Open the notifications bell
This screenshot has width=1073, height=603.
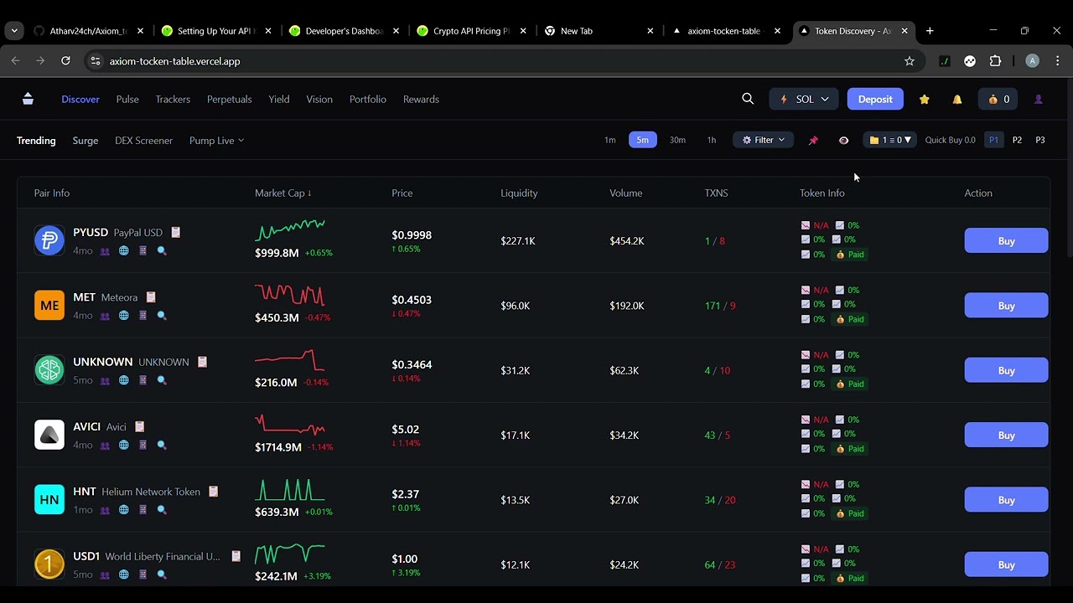(957, 99)
